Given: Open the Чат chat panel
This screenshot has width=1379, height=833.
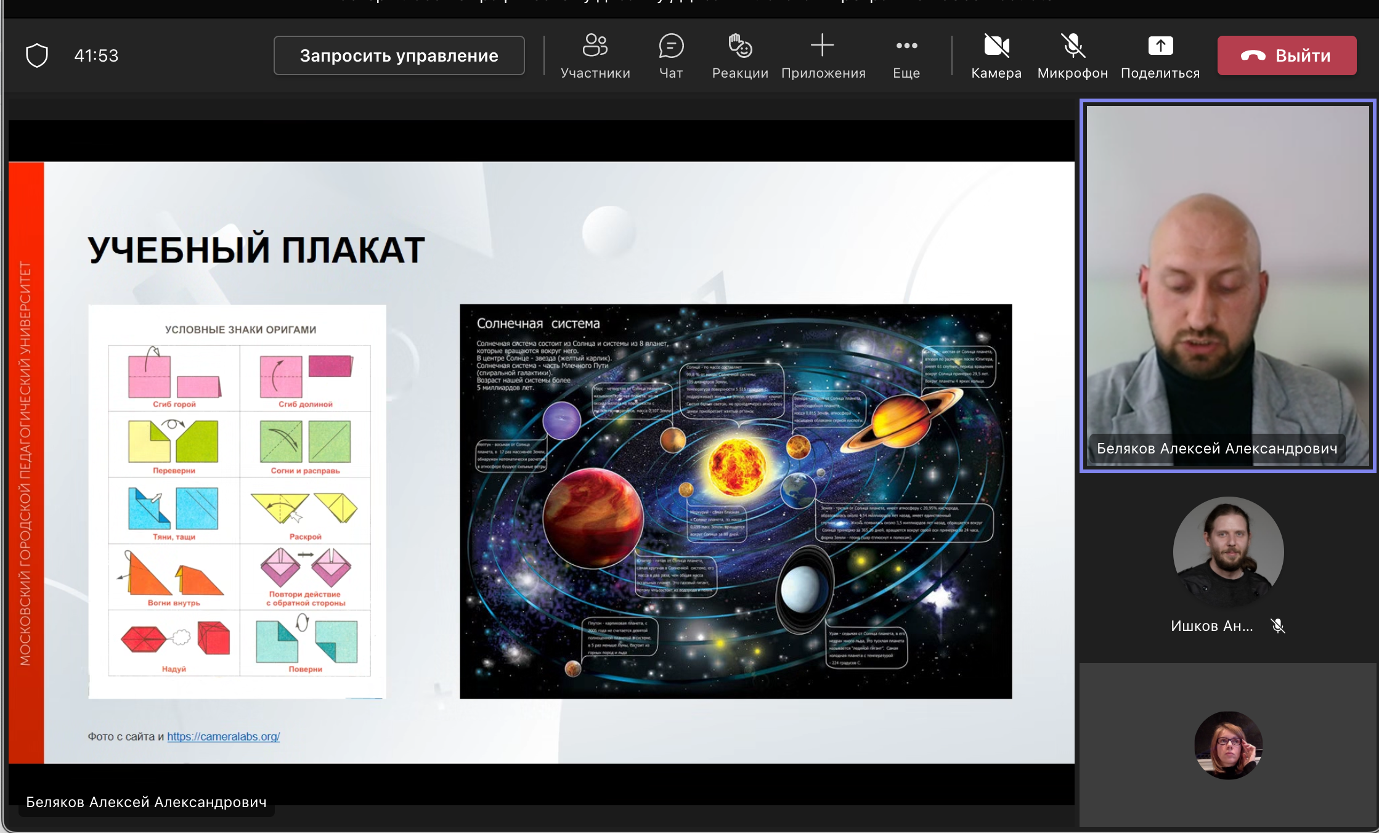Looking at the screenshot, I should click(670, 55).
